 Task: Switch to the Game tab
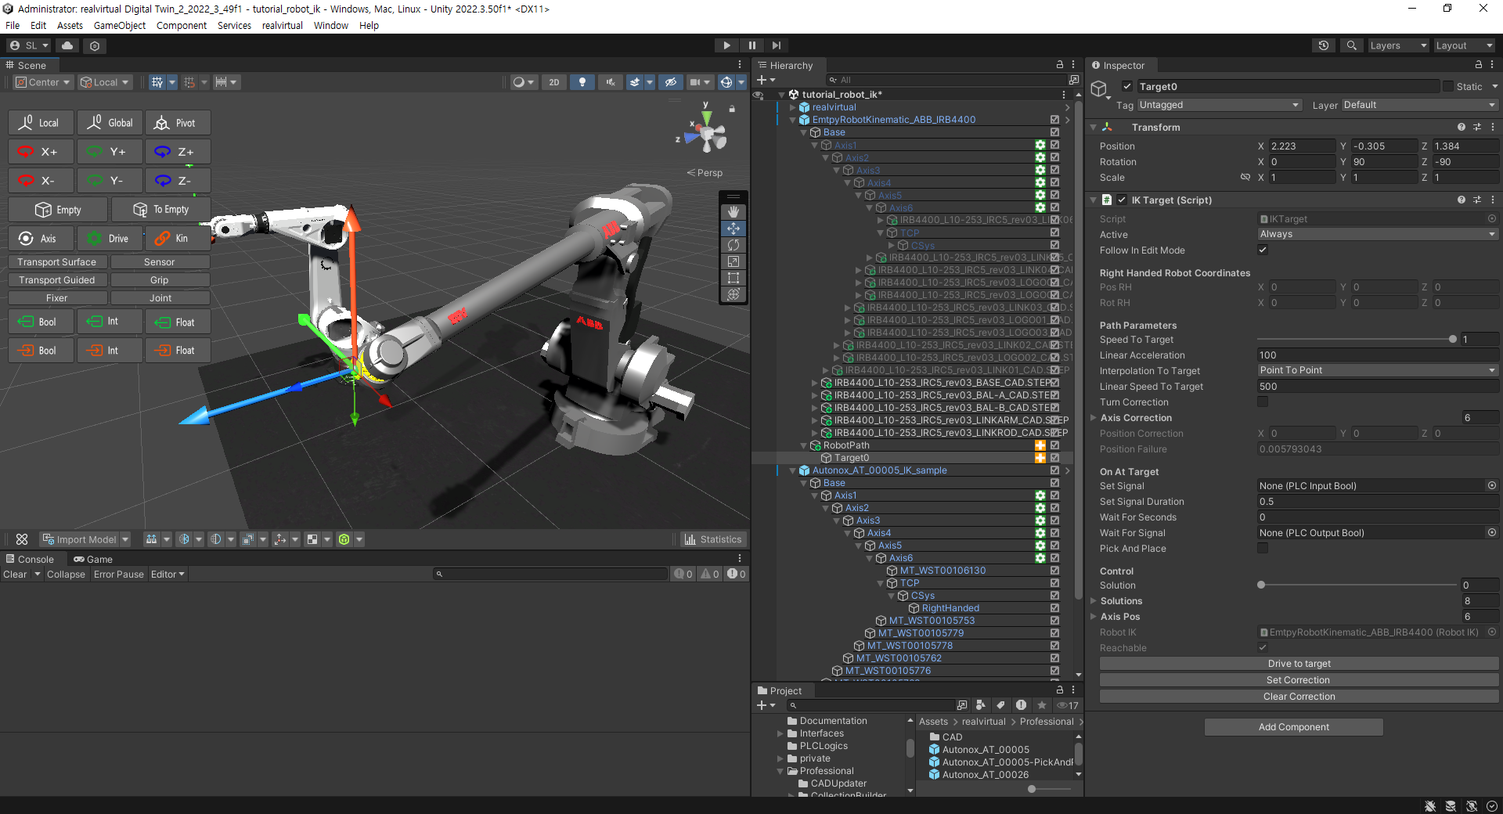coord(93,559)
